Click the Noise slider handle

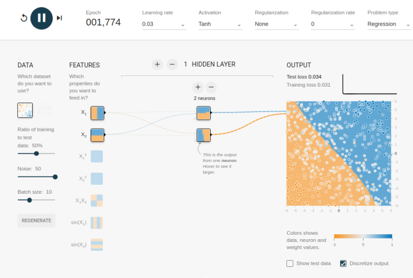55,177
